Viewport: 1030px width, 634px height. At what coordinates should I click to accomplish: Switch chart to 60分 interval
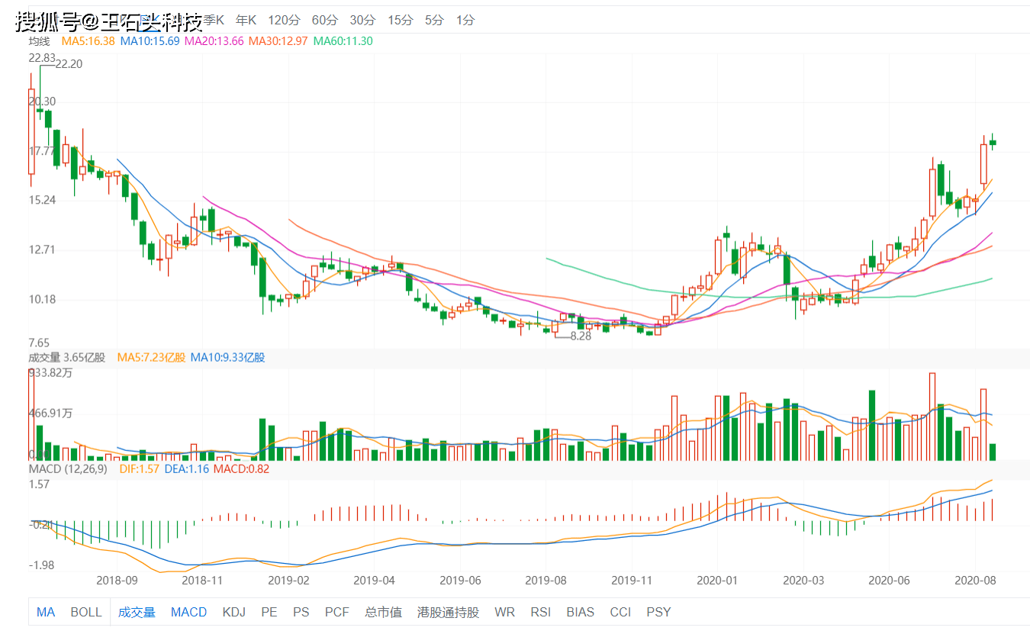(x=324, y=20)
